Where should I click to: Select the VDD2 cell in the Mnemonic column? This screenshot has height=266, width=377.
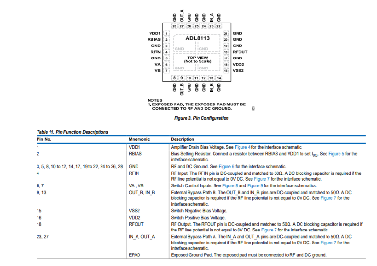coord(135,218)
